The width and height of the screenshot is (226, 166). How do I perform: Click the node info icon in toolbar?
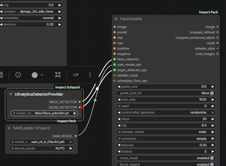coord(18,75)
